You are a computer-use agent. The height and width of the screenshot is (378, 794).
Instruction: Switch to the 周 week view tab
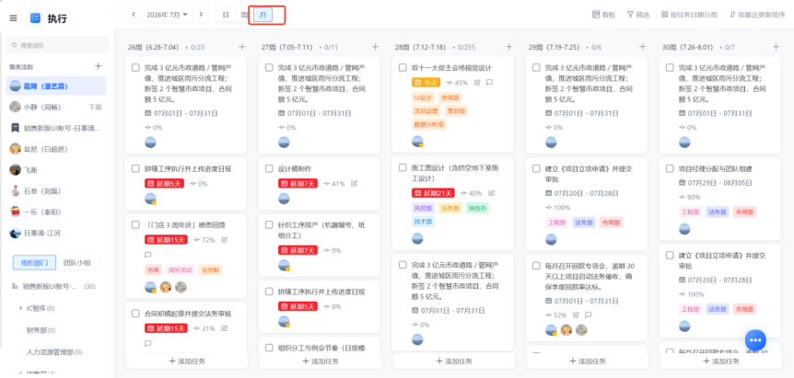(244, 15)
